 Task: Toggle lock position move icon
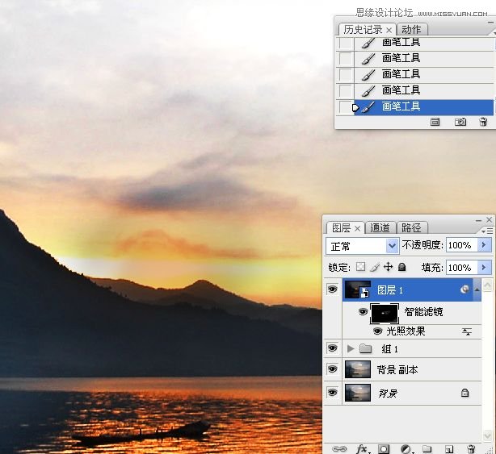[388, 267]
